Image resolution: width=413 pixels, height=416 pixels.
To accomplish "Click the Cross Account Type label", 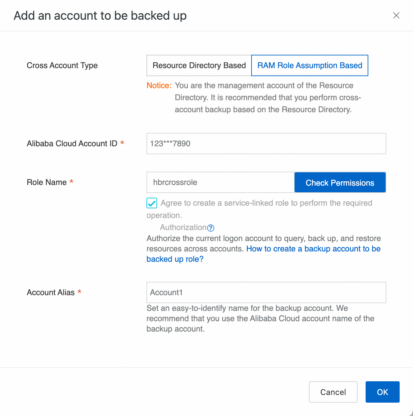I will point(62,65).
